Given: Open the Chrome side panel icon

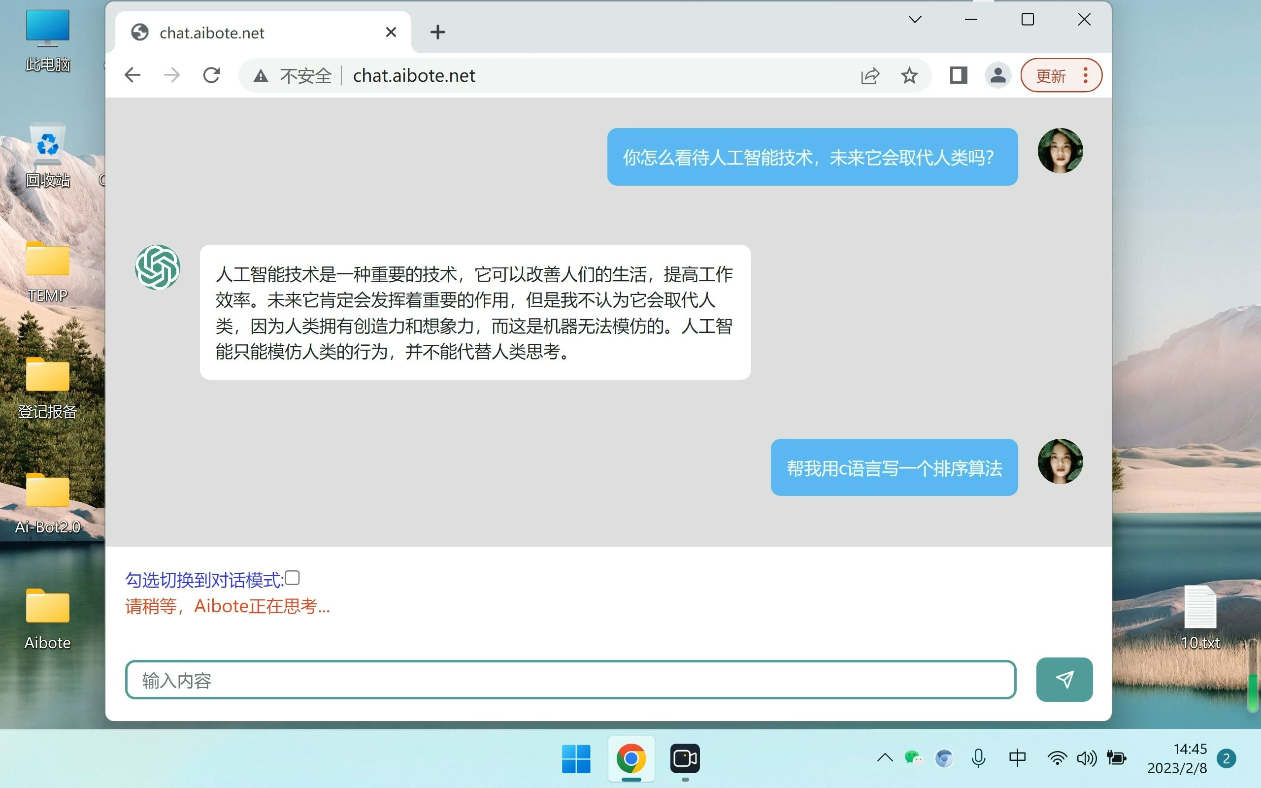Looking at the screenshot, I should (958, 75).
